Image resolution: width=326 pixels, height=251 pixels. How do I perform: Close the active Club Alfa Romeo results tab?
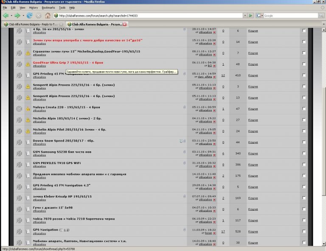[x=124, y=24]
